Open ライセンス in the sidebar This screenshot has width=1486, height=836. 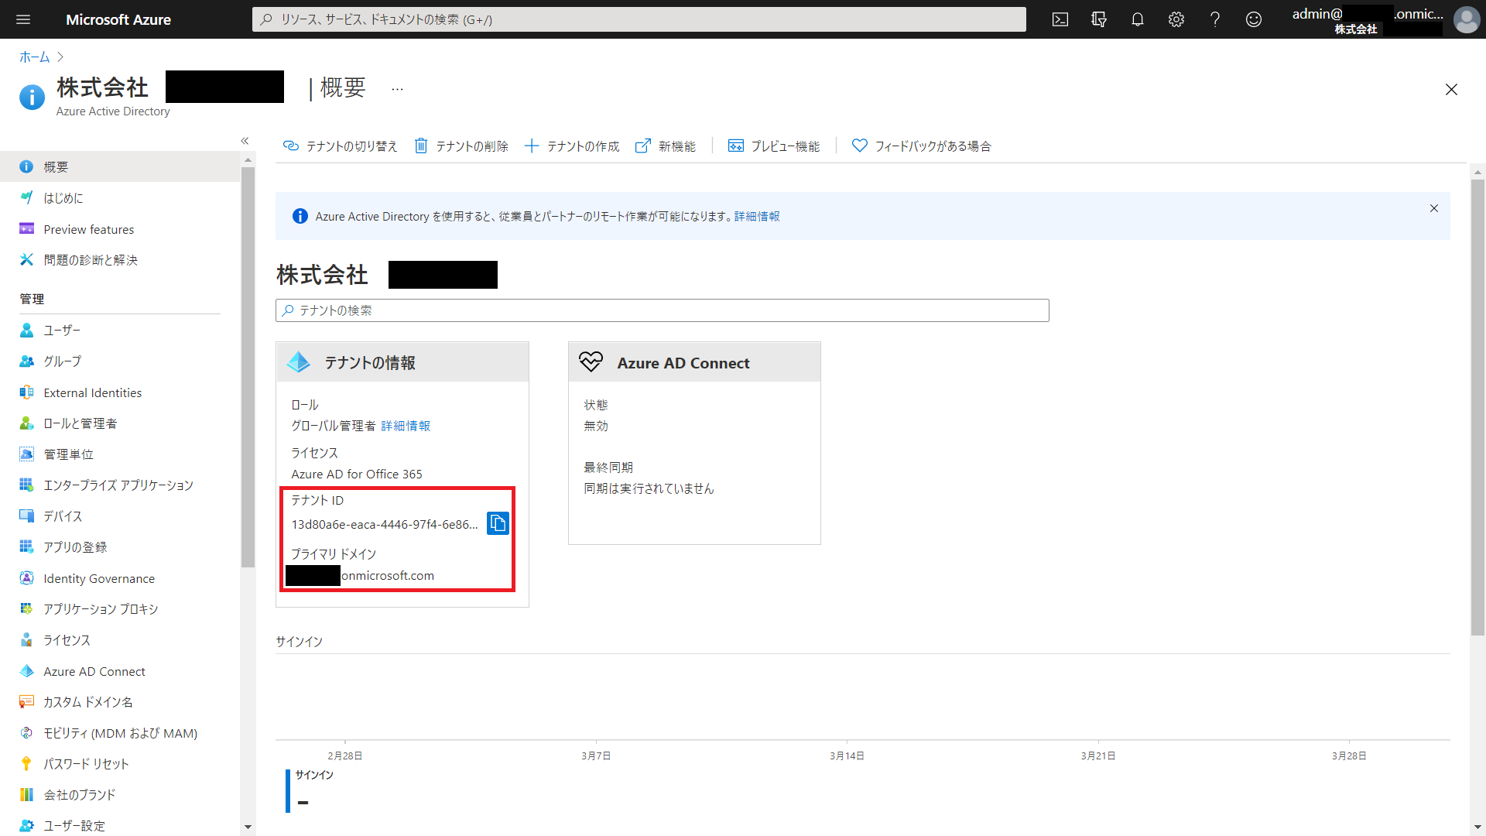[x=120, y=640]
